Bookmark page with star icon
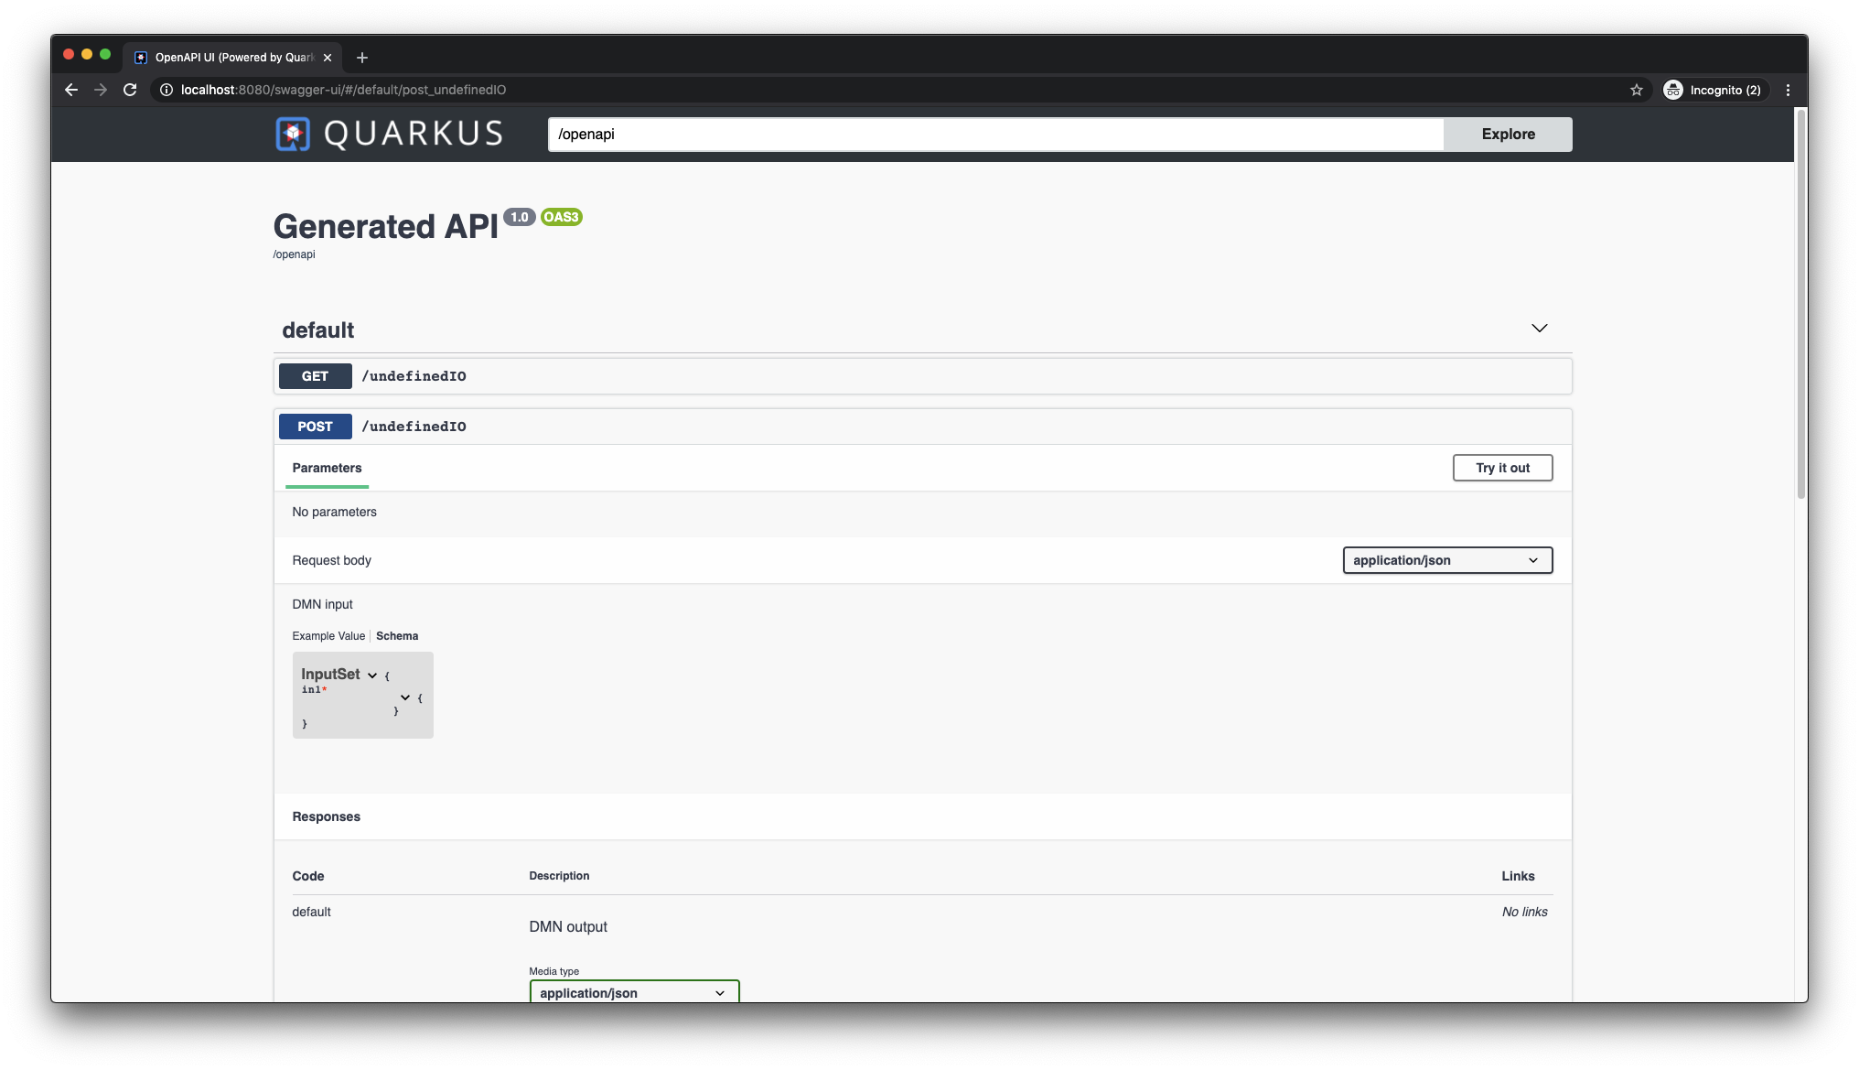The image size is (1859, 1070). 1637,90
